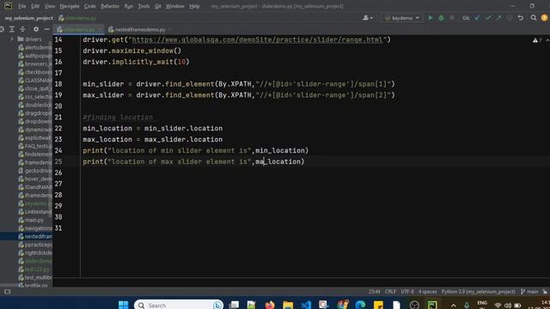Click Collapse All in project panel toolbar
This screenshot has width=550, height=309.
22,29
